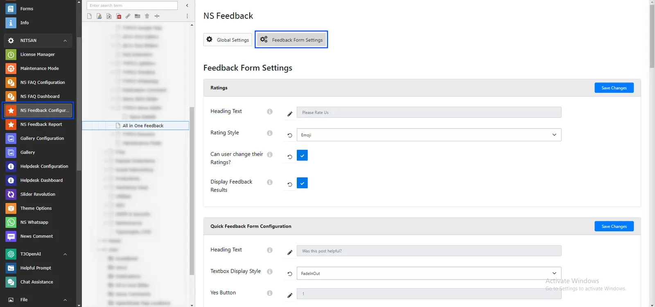This screenshot has height=307, width=655.
Task: Click the menu separator divider icon
Action: 157,16
